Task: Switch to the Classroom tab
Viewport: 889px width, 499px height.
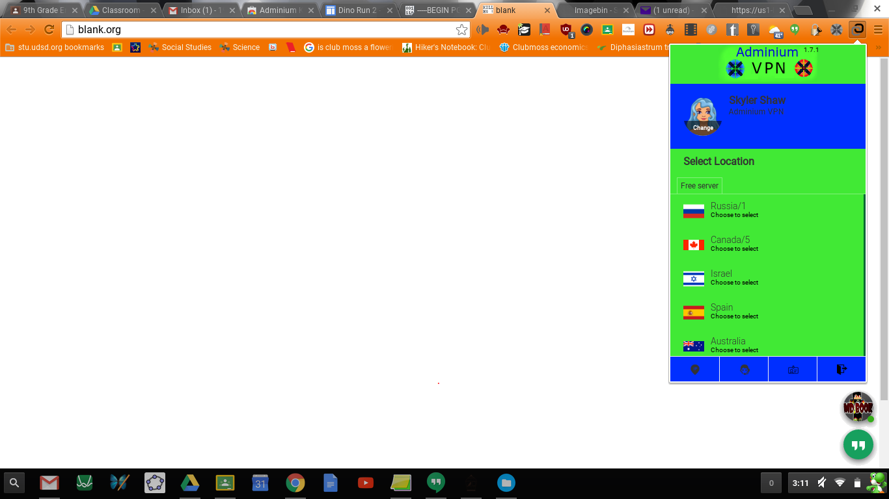Action: (x=121, y=10)
